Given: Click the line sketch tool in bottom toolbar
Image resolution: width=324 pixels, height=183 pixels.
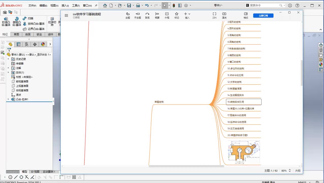Looking at the screenshot, I should [x=16, y=177].
